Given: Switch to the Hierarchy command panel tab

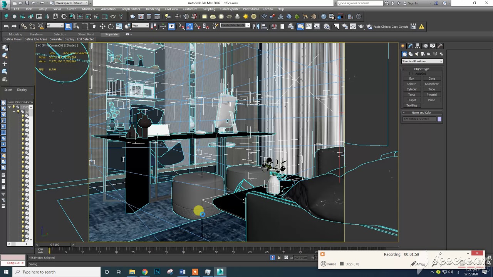Looking at the screenshot, I should [x=418, y=46].
